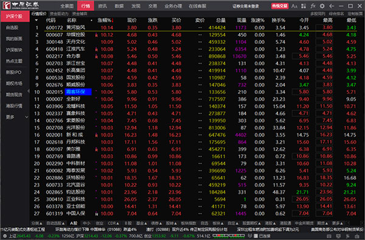Image resolution: width=365 pixels, height=240 pixels.
Task: Select stock row 002015 highlighted name
Action: 78,92
